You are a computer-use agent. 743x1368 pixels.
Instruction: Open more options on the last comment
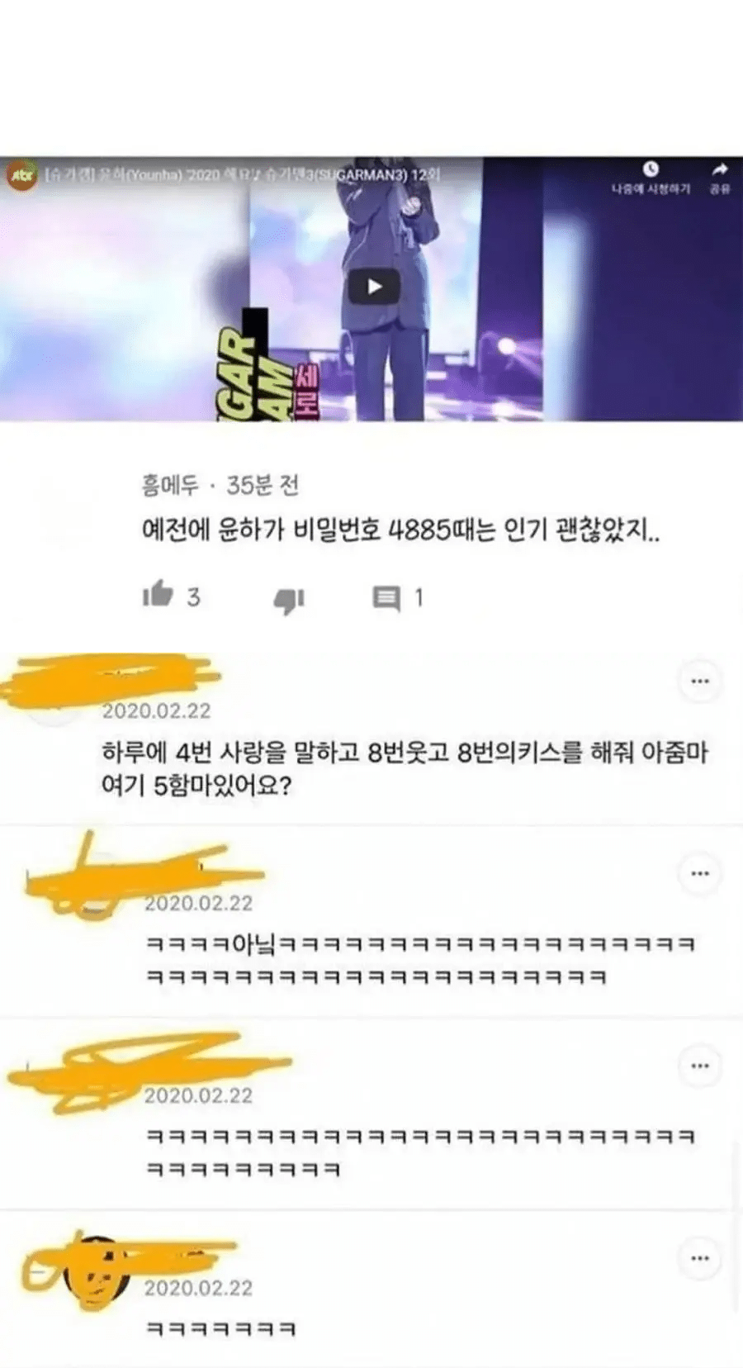(699, 1258)
